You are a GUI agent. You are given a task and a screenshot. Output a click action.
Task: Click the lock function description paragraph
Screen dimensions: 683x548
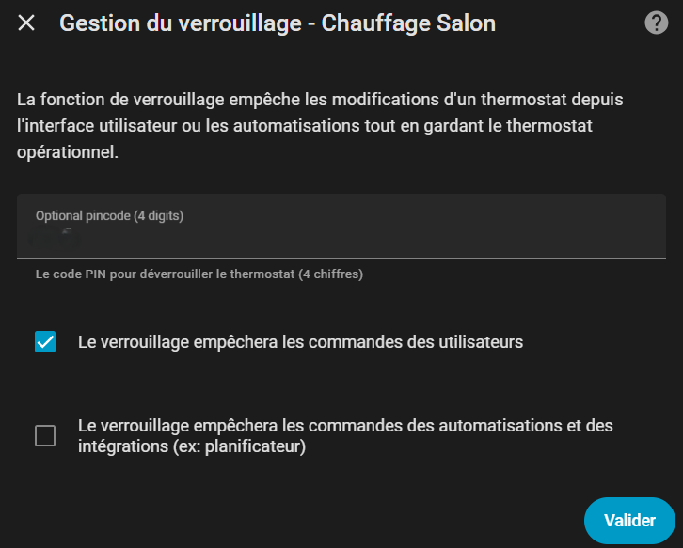(321, 125)
